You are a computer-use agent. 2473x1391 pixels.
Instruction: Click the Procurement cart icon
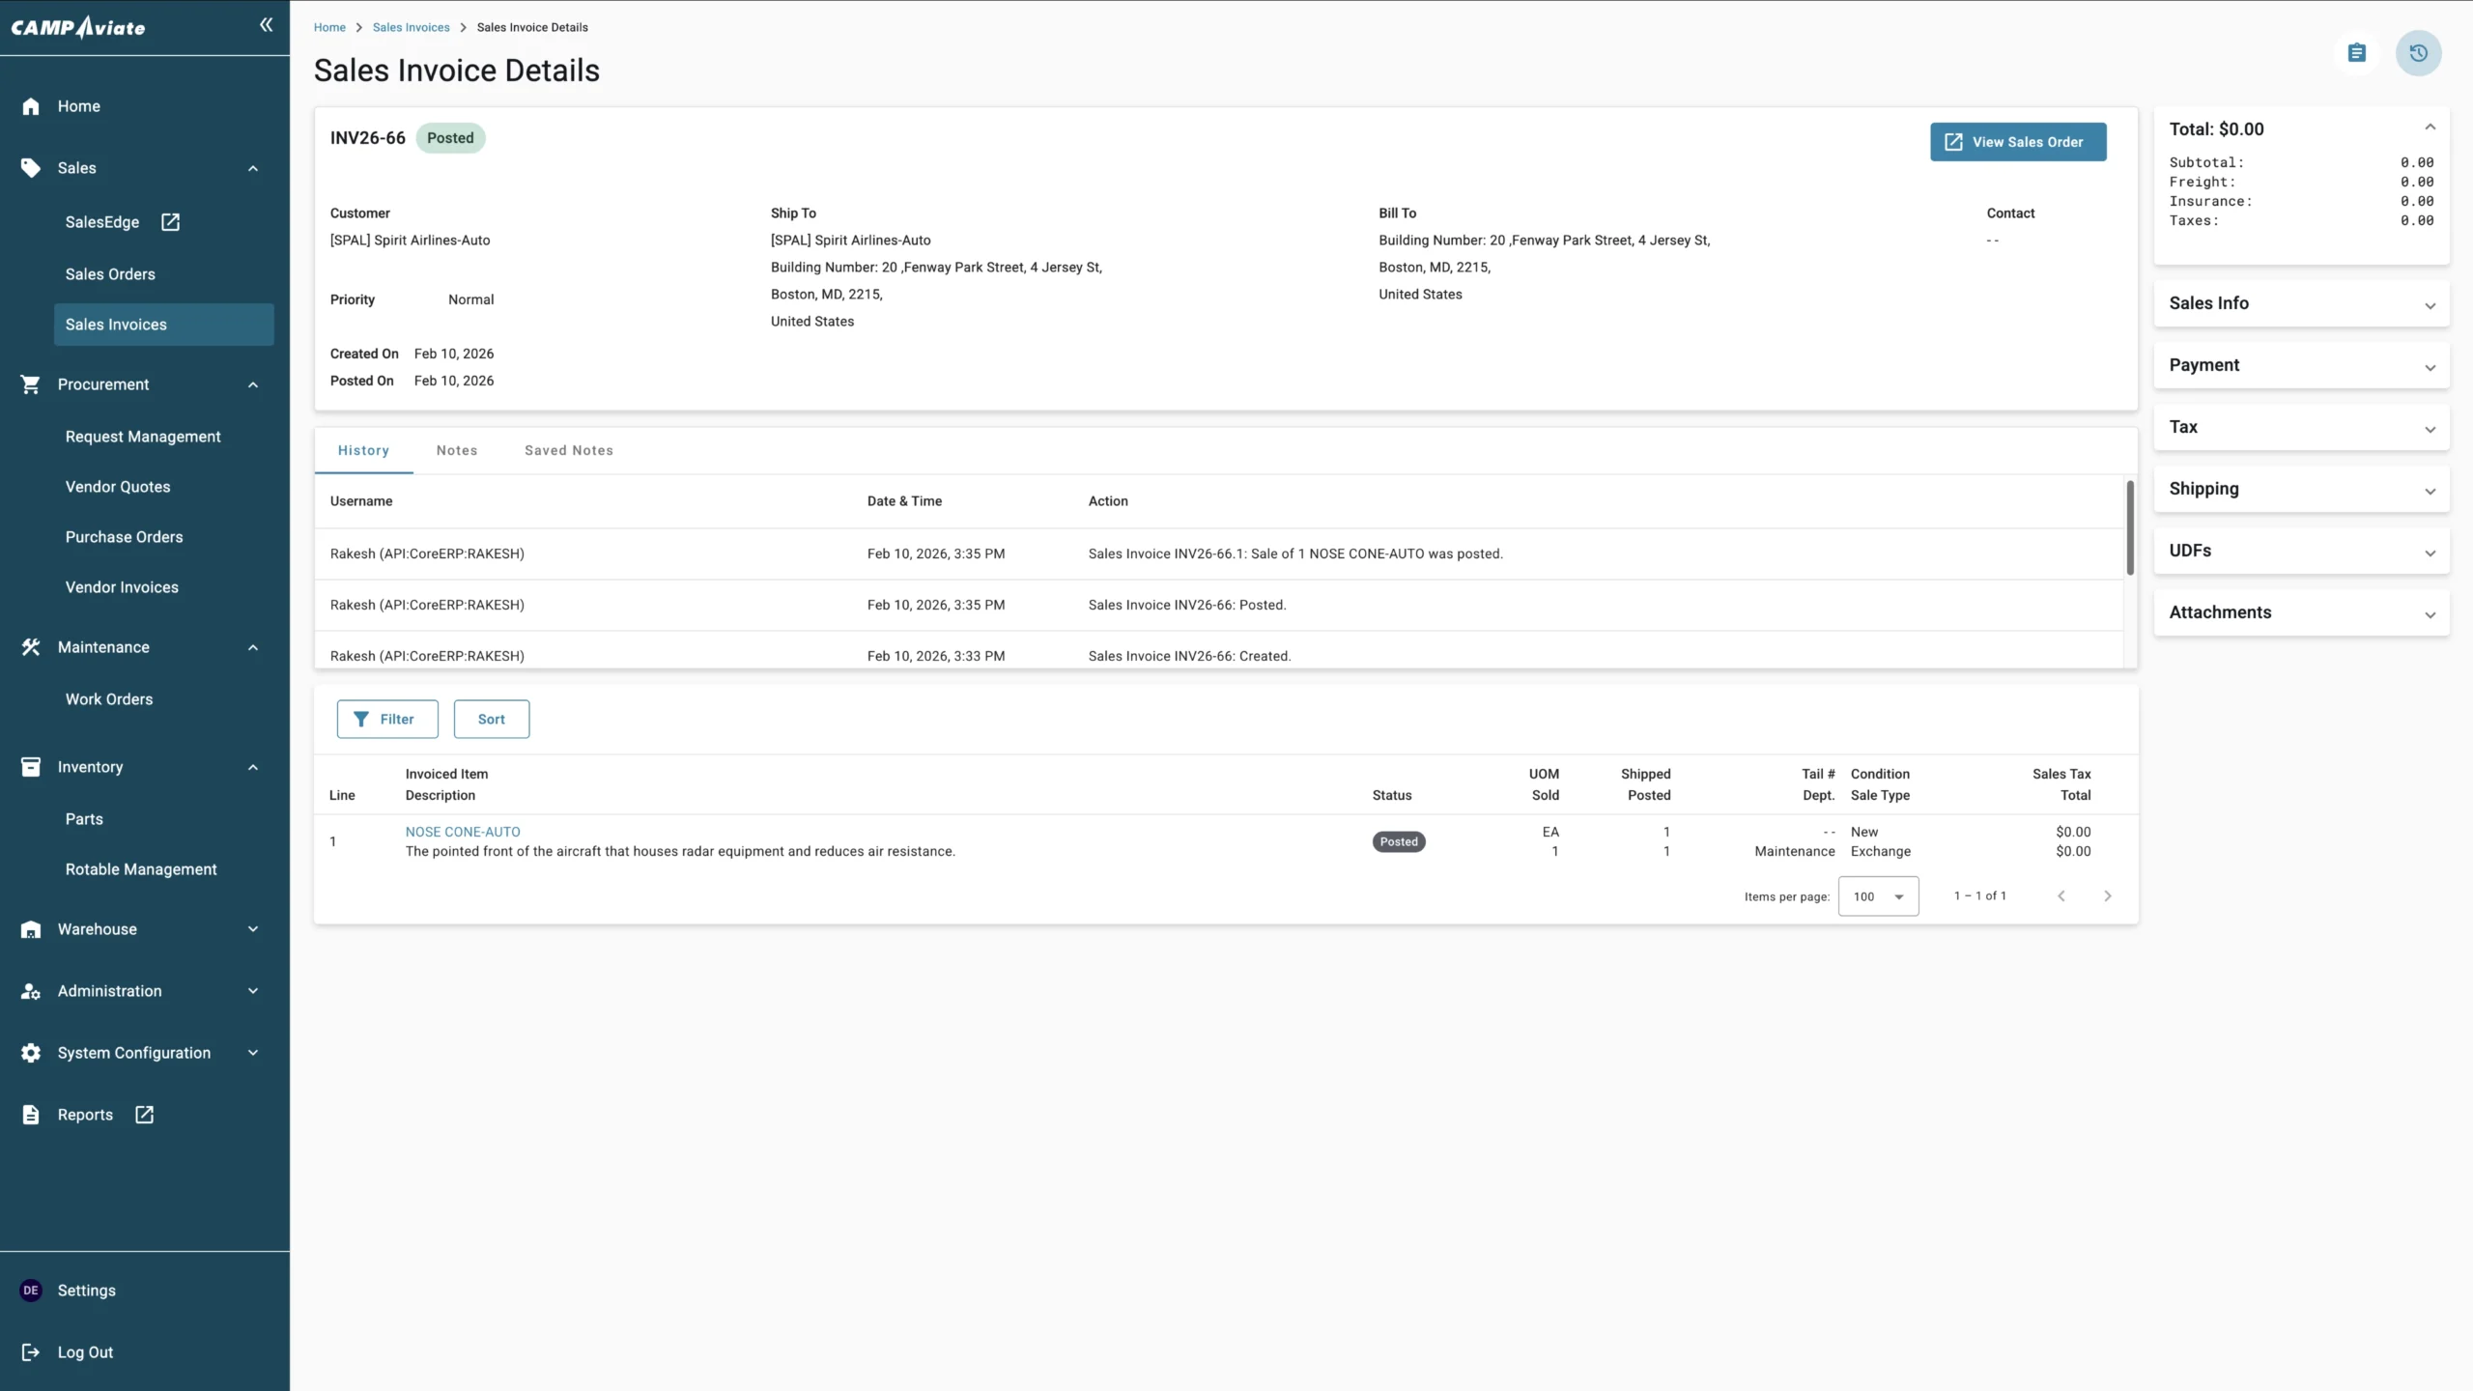[x=31, y=384]
